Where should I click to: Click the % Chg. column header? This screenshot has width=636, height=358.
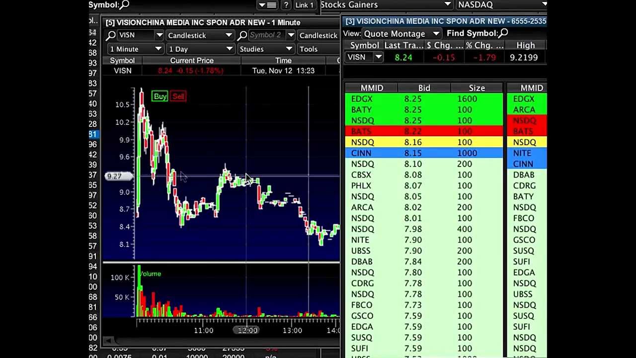click(x=484, y=45)
